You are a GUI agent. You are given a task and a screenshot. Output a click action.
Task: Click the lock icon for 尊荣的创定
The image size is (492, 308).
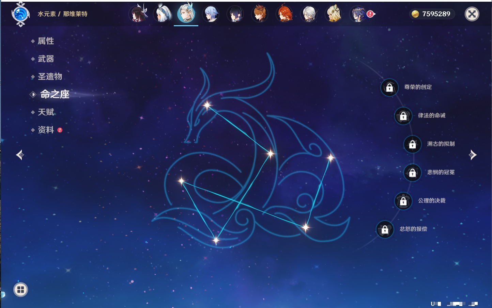click(x=389, y=88)
